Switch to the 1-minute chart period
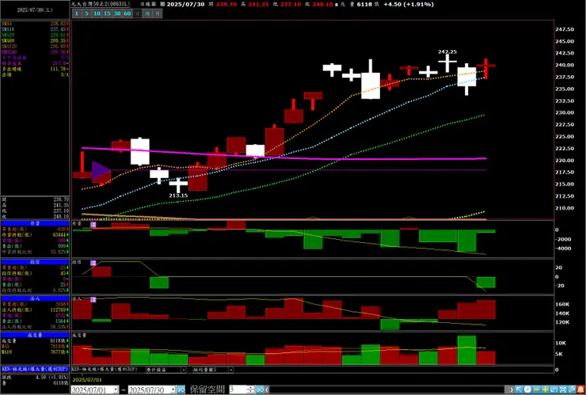This screenshot has width=586, height=395. coord(77,13)
